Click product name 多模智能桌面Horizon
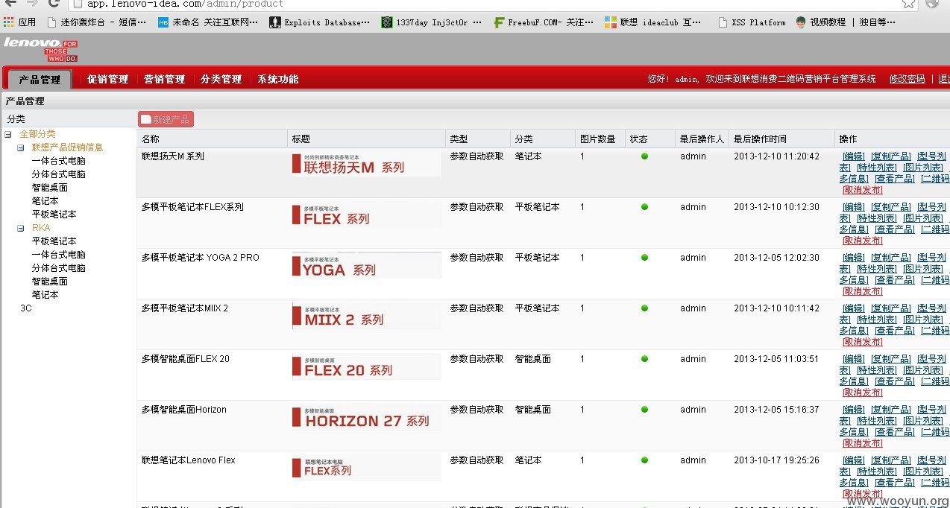This screenshot has width=950, height=508. (x=184, y=410)
